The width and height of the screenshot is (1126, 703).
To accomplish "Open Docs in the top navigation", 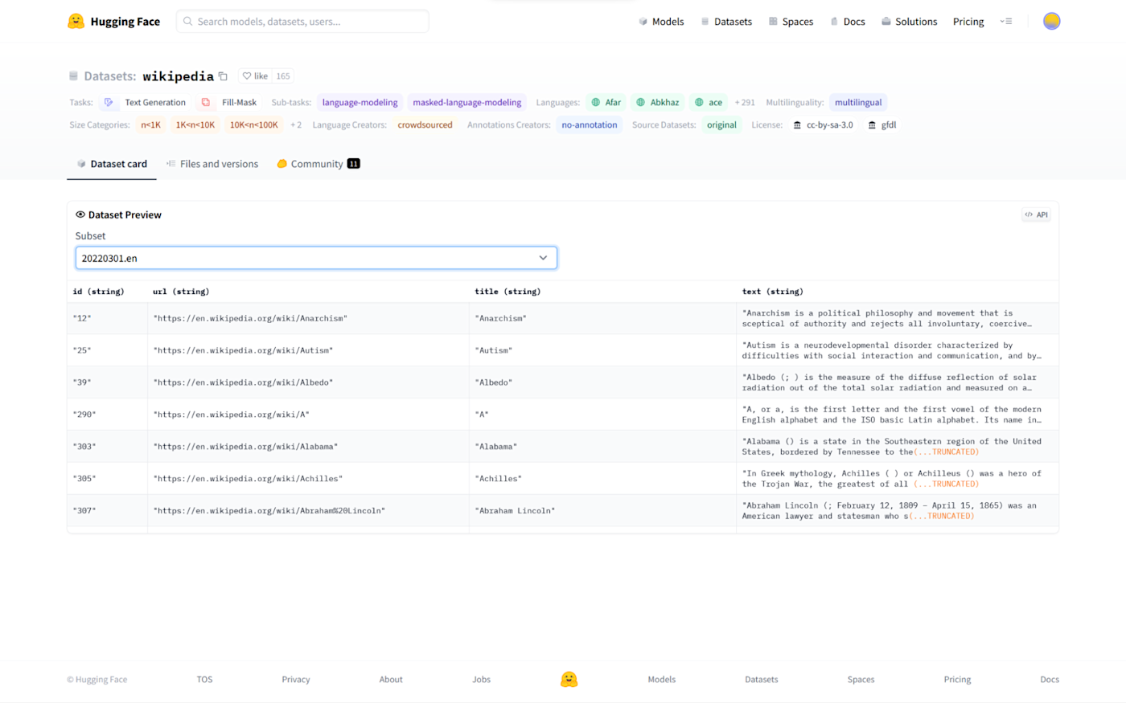I will [x=848, y=22].
